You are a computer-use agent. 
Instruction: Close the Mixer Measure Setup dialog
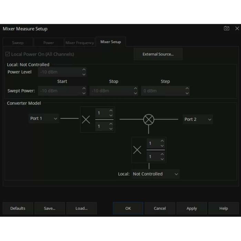coord(237,29)
